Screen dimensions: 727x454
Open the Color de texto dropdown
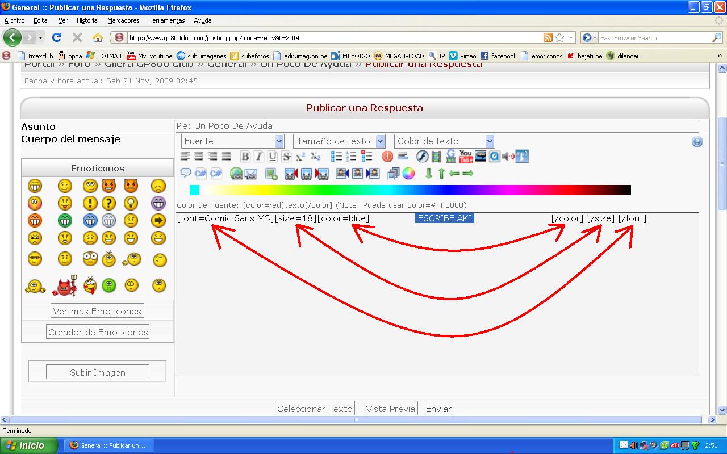[x=444, y=141]
